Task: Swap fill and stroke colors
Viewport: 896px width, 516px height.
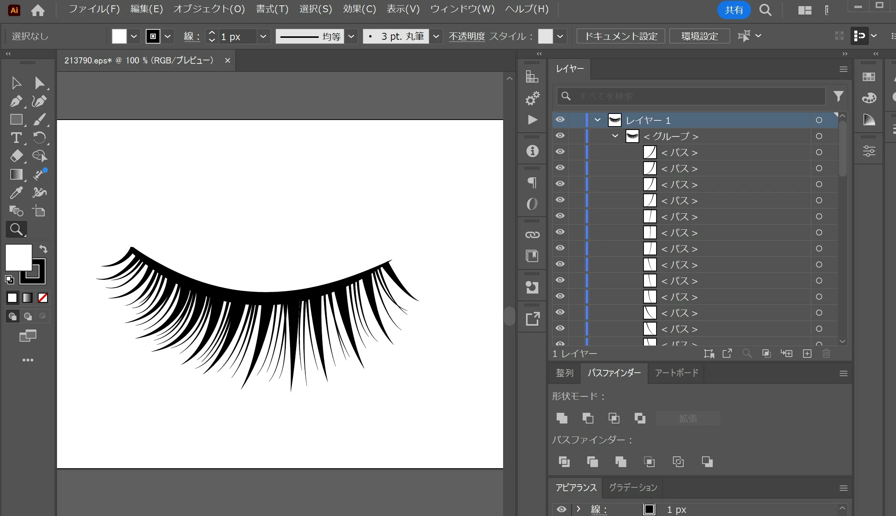Action: point(43,249)
